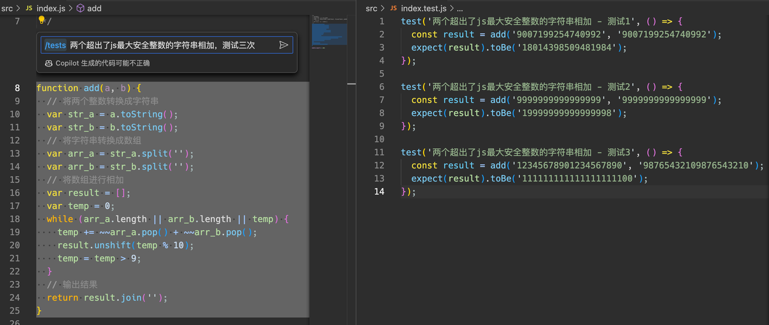Click the JS file icon beside index.js breadcrumb
The width and height of the screenshot is (769, 325).
pos(29,8)
